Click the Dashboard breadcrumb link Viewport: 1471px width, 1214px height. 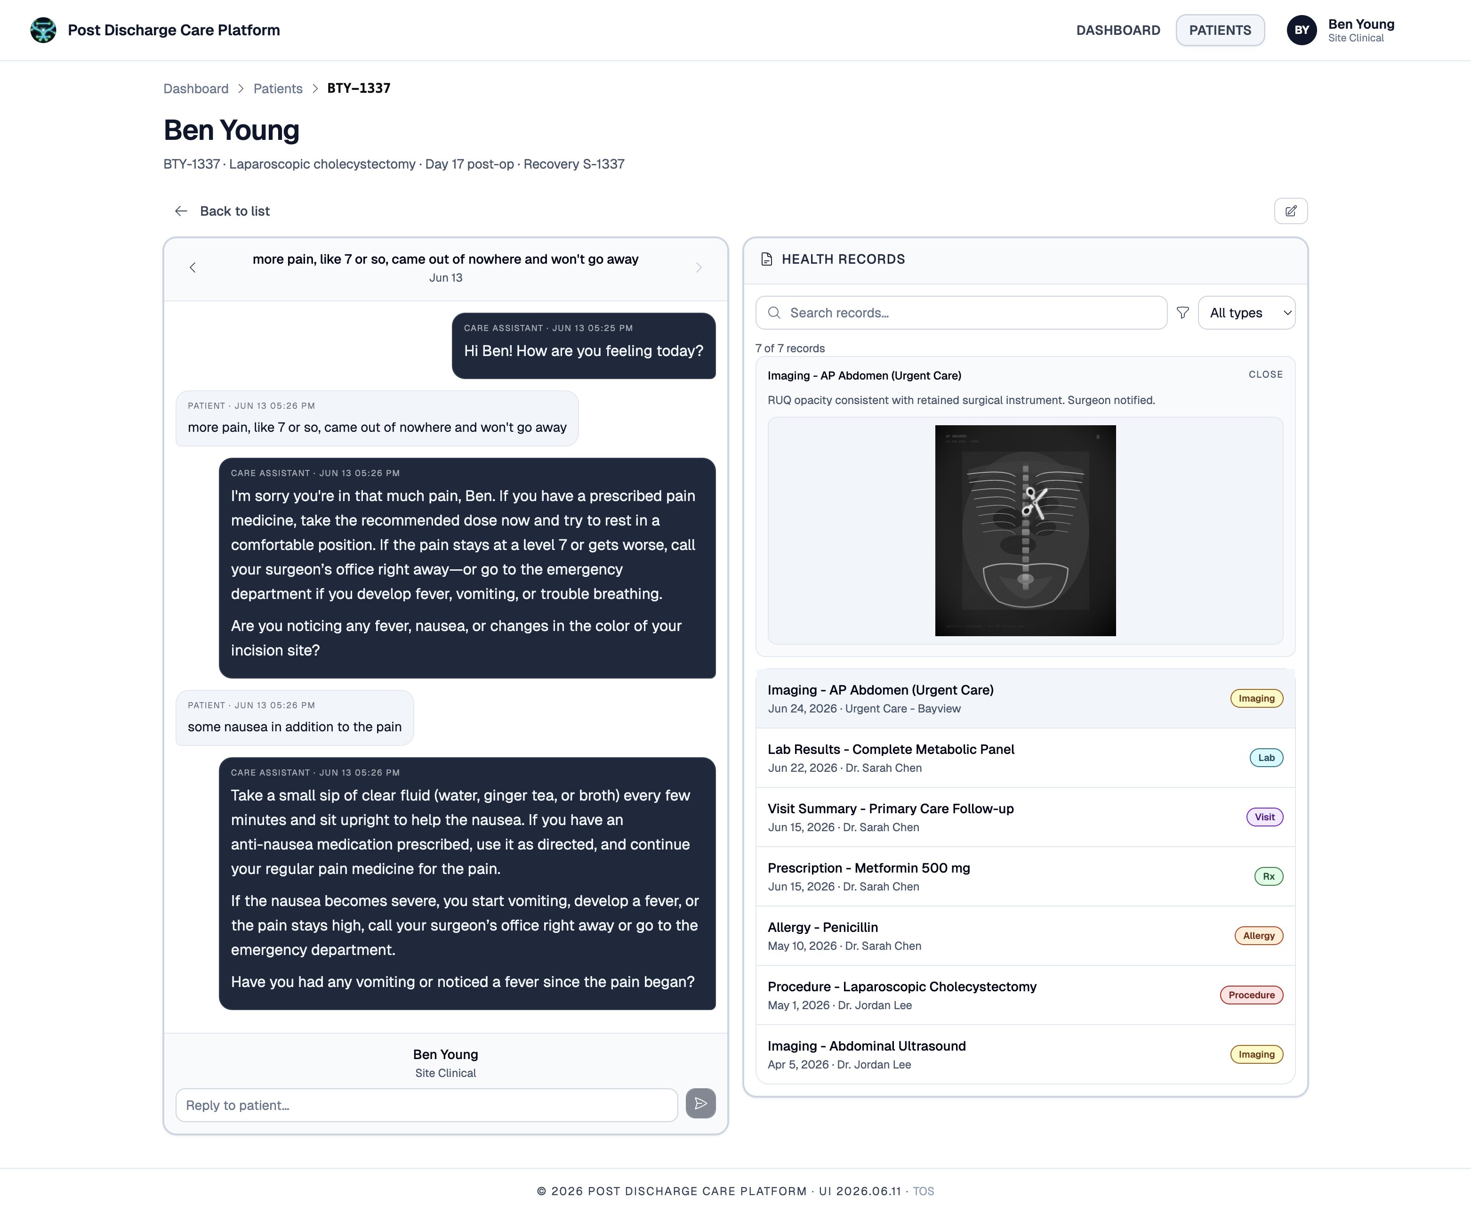(x=196, y=89)
